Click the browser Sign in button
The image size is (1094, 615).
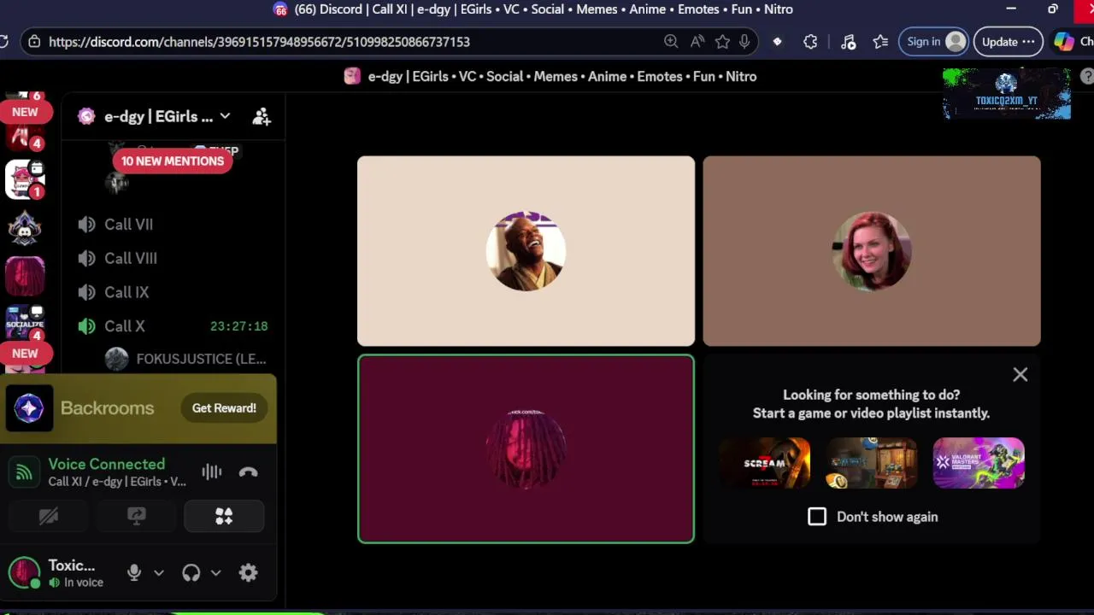(x=933, y=42)
